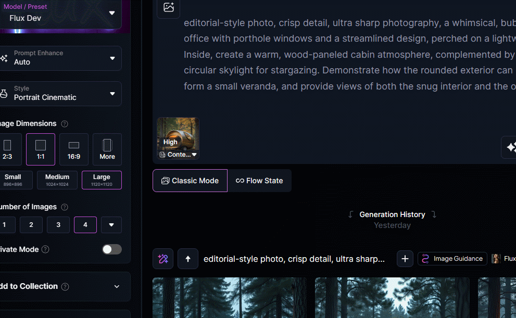Set number of images to 4

tap(85, 225)
